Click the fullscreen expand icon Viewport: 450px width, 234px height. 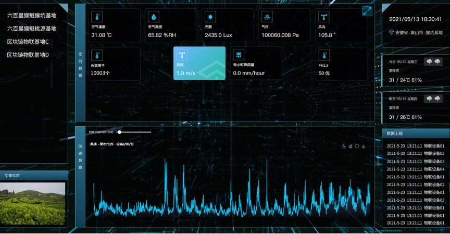coord(367,11)
